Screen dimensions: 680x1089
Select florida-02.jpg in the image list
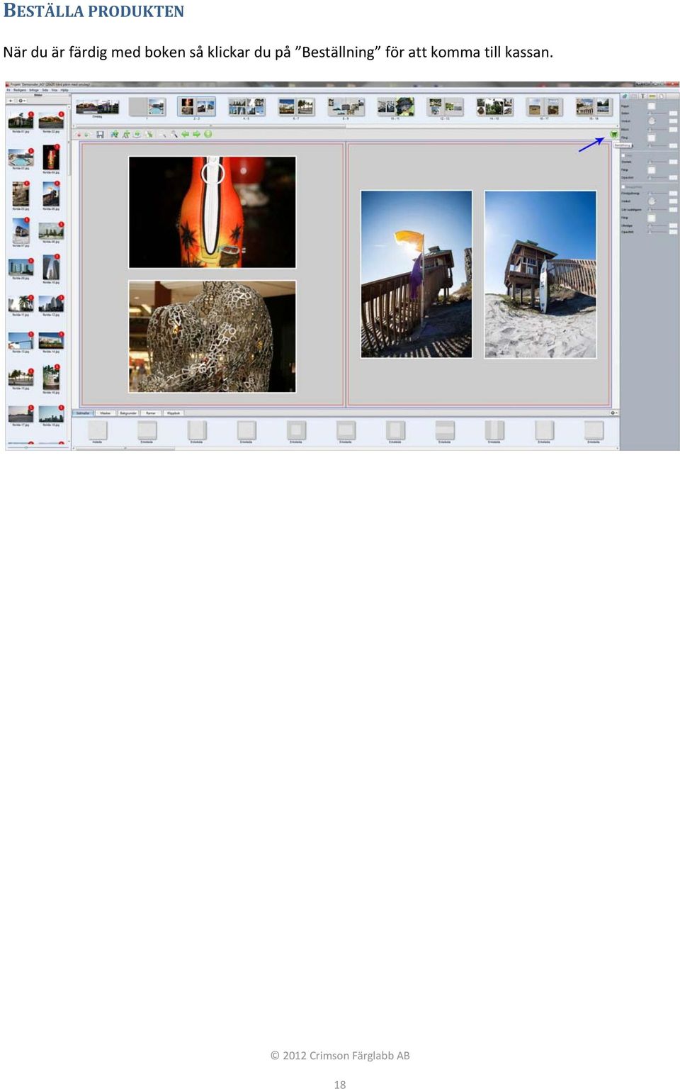(51, 121)
